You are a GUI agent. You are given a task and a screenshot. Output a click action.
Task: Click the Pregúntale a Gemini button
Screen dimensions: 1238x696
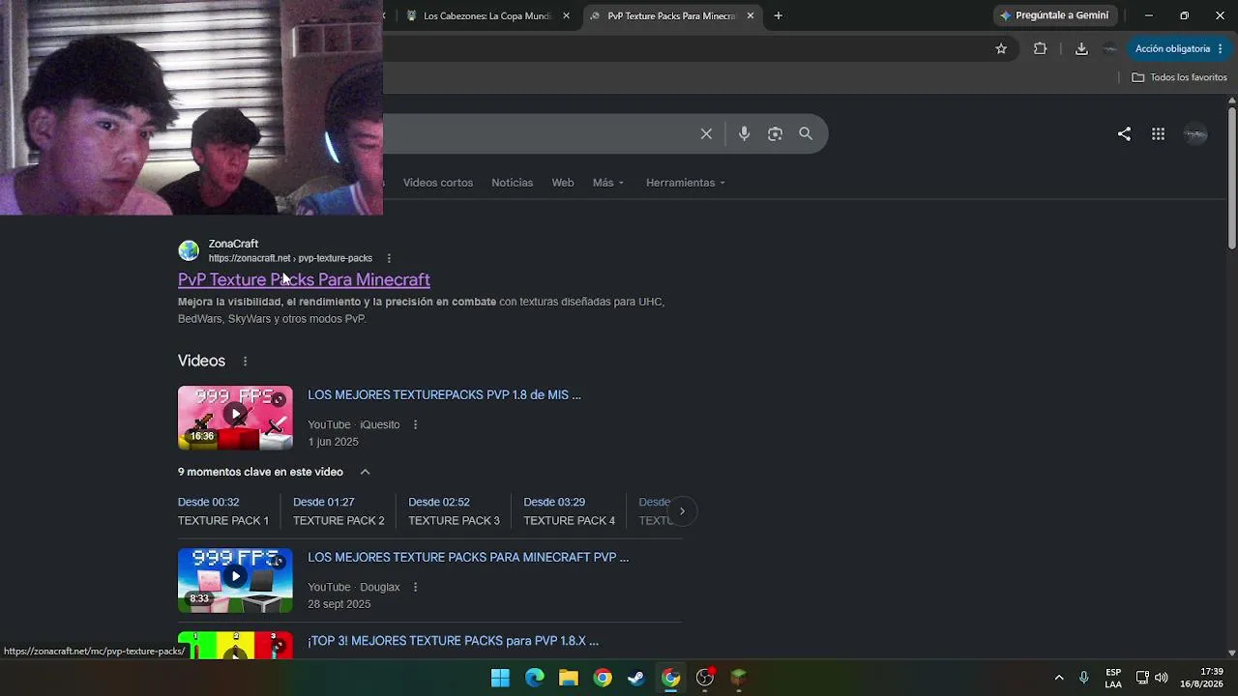1055,15
